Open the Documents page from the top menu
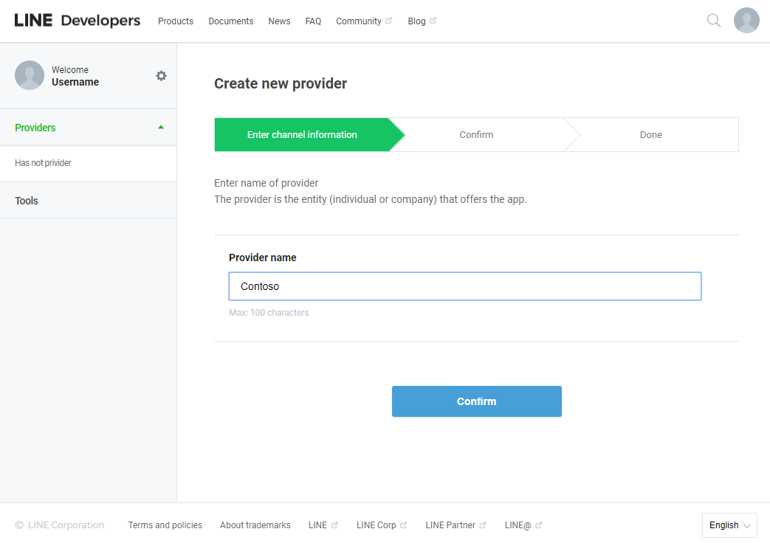 (230, 21)
